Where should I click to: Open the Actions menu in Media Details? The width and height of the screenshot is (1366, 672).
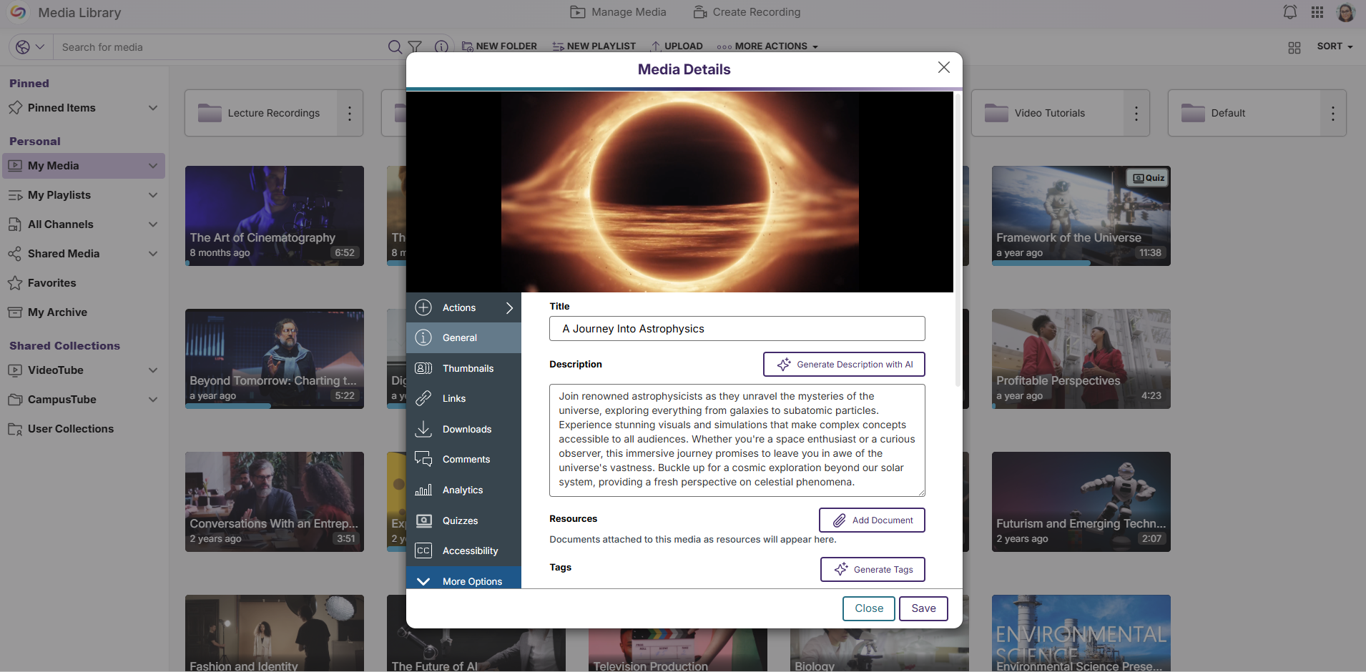click(x=463, y=307)
